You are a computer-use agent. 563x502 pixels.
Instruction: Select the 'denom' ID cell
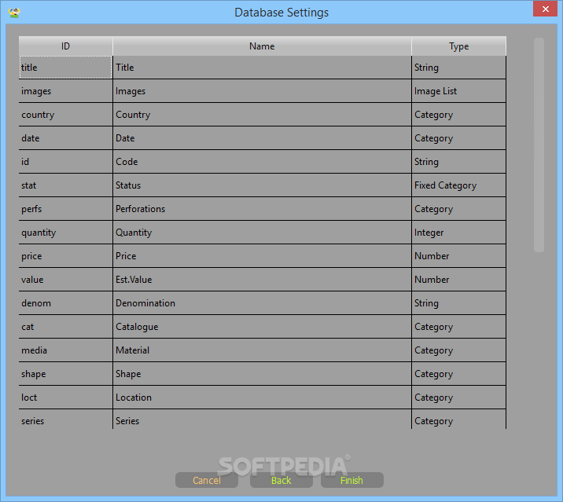coord(66,303)
